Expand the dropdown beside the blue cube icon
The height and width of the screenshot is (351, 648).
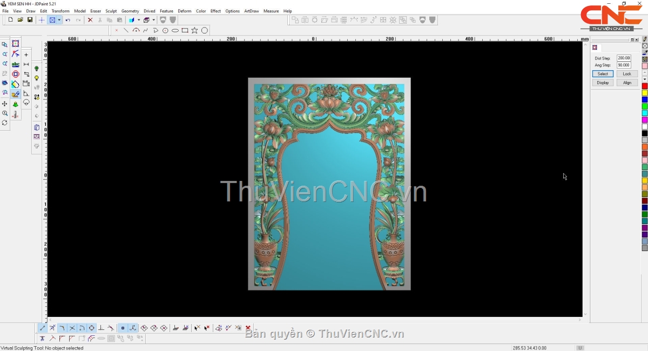tap(138, 20)
